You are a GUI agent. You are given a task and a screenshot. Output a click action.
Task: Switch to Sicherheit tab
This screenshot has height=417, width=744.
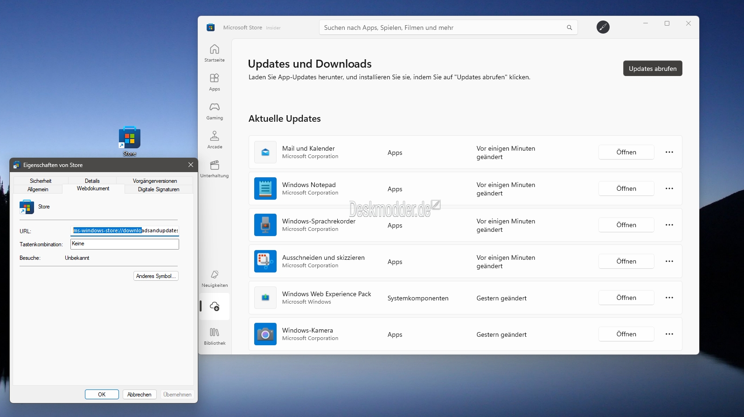click(41, 181)
